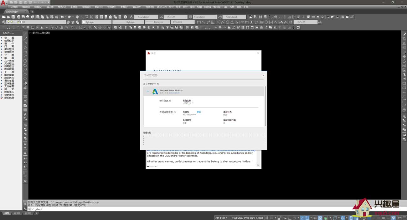The width and height of the screenshot is (407, 220).
Task: Open the 文件(F) menu
Action: click(14, 7)
